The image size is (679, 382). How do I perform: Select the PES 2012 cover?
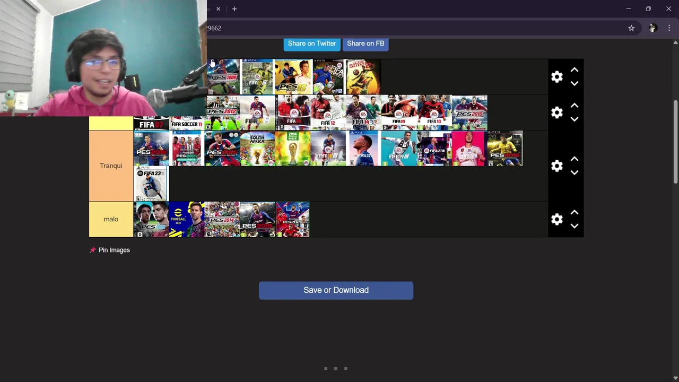223,112
